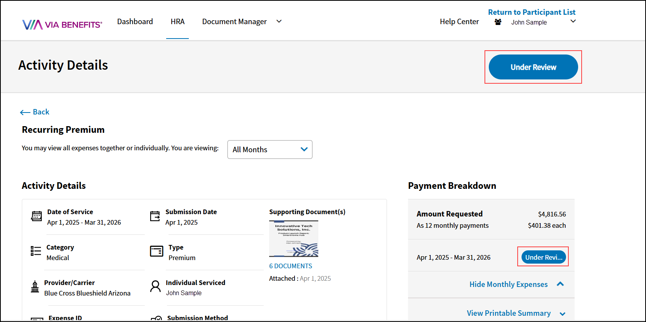The height and width of the screenshot is (322, 646).
Task: Click the Date of Service calendar icon
Action: point(37,216)
